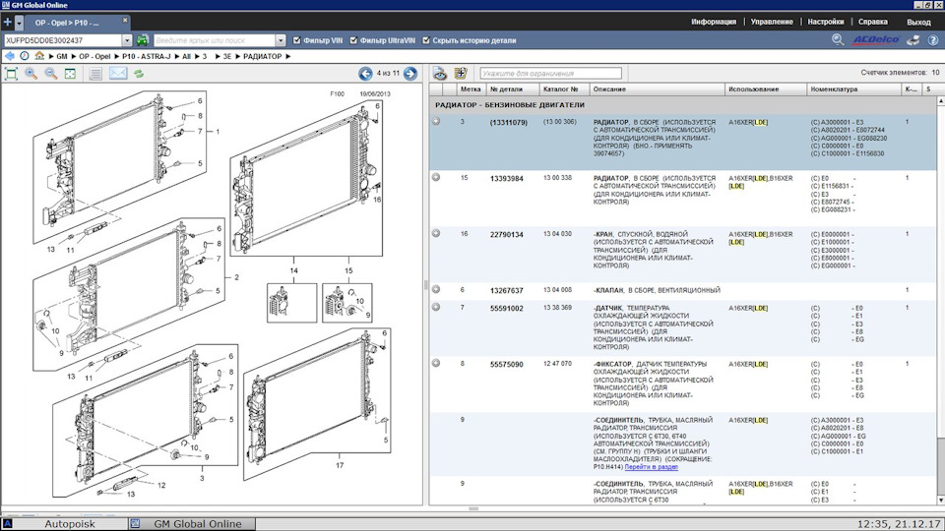Image resolution: width=945 pixels, height=531 pixels.
Task: Click the round icon for part 13311079
Action: coord(436,121)
